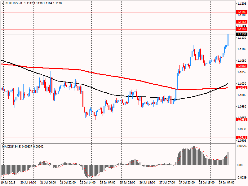Click the 1.0930 price scale value
The height and width of the screenshot is (186, 248).
coord(242,129)
